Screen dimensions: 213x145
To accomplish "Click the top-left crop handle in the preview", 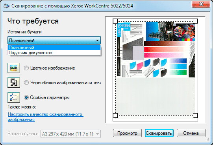I will pos(115,21).
